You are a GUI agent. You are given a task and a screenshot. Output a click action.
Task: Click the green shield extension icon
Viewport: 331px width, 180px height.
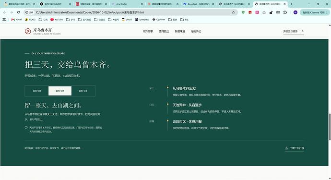coord(243,12)
